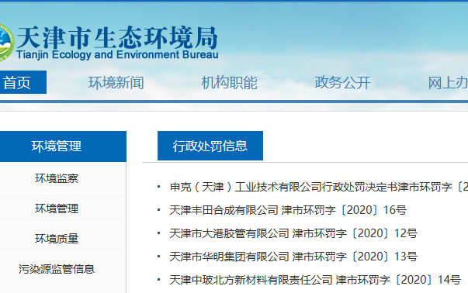Open 环境质量 in the sidebar

(57, 239)
